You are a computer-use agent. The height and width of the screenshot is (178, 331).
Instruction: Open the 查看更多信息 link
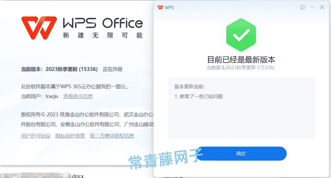click(78, 97)
